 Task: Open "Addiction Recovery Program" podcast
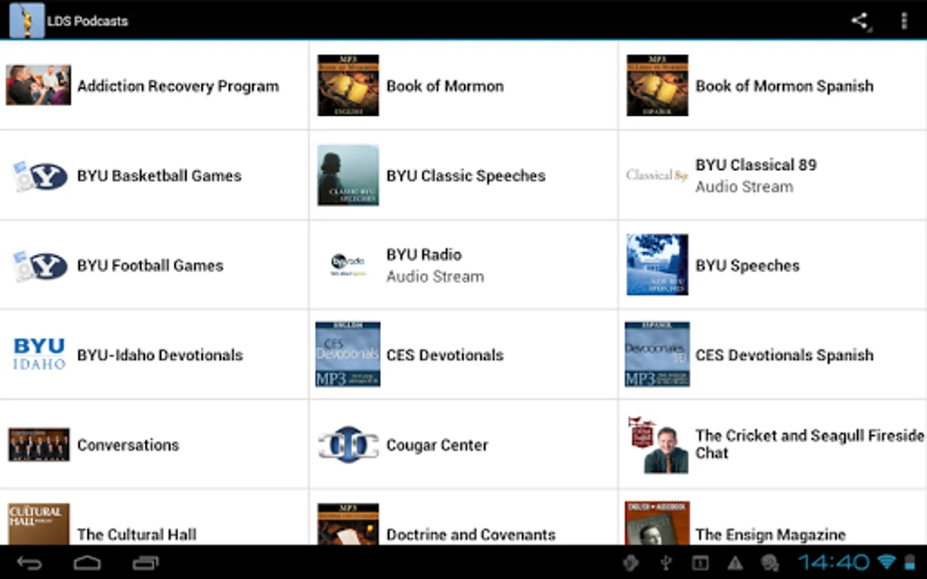click(x=178, y=86)
